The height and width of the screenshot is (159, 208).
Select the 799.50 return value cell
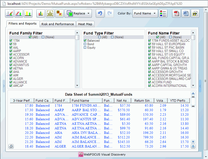(x=148, y=137)
